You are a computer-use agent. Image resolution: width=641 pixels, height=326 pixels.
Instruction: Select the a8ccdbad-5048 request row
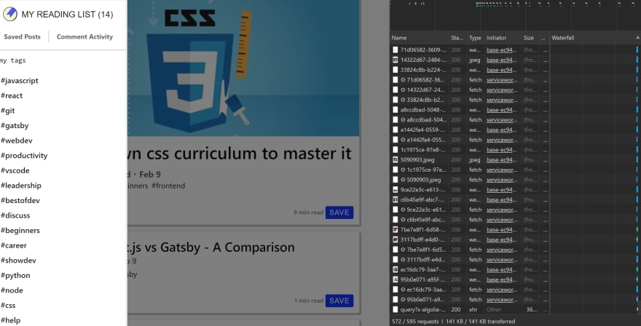[515, 110]
